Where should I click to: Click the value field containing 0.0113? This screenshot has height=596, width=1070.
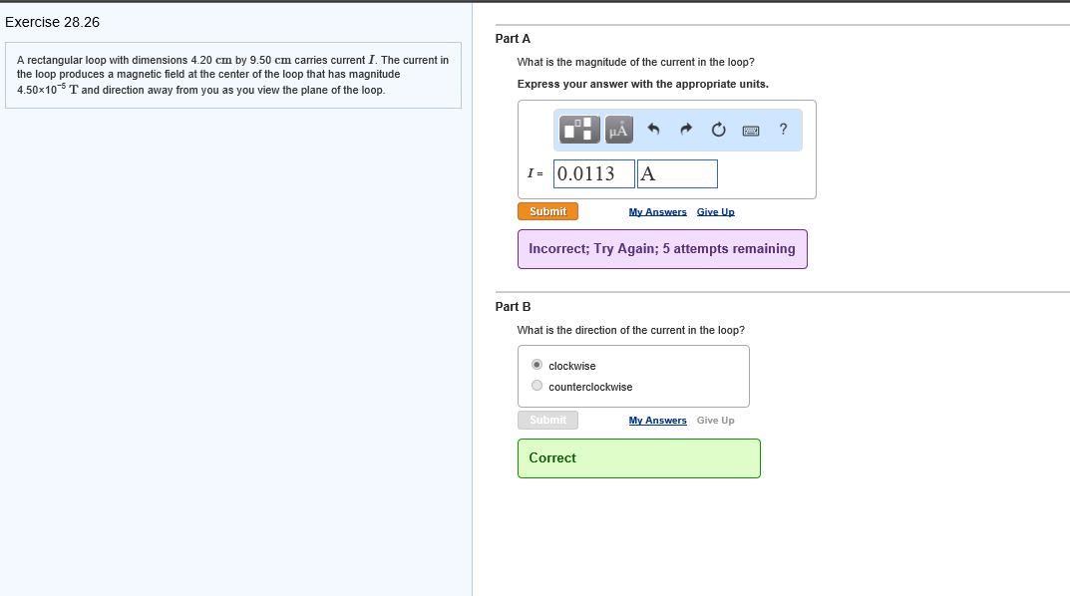[x=593, y=173]
